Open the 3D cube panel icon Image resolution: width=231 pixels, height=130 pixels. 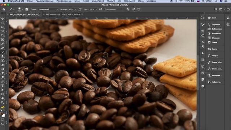coord(203,66)
